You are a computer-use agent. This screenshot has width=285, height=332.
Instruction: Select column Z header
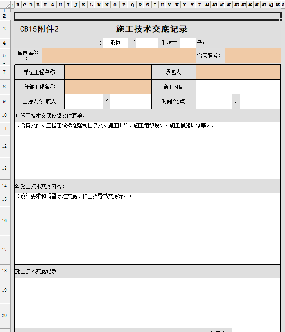pyautogui.click(x=199, y=5)
